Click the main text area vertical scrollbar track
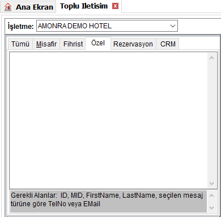The height and width of the screenshot is (217, 221). pyautogui.click(x=212, y=121)
